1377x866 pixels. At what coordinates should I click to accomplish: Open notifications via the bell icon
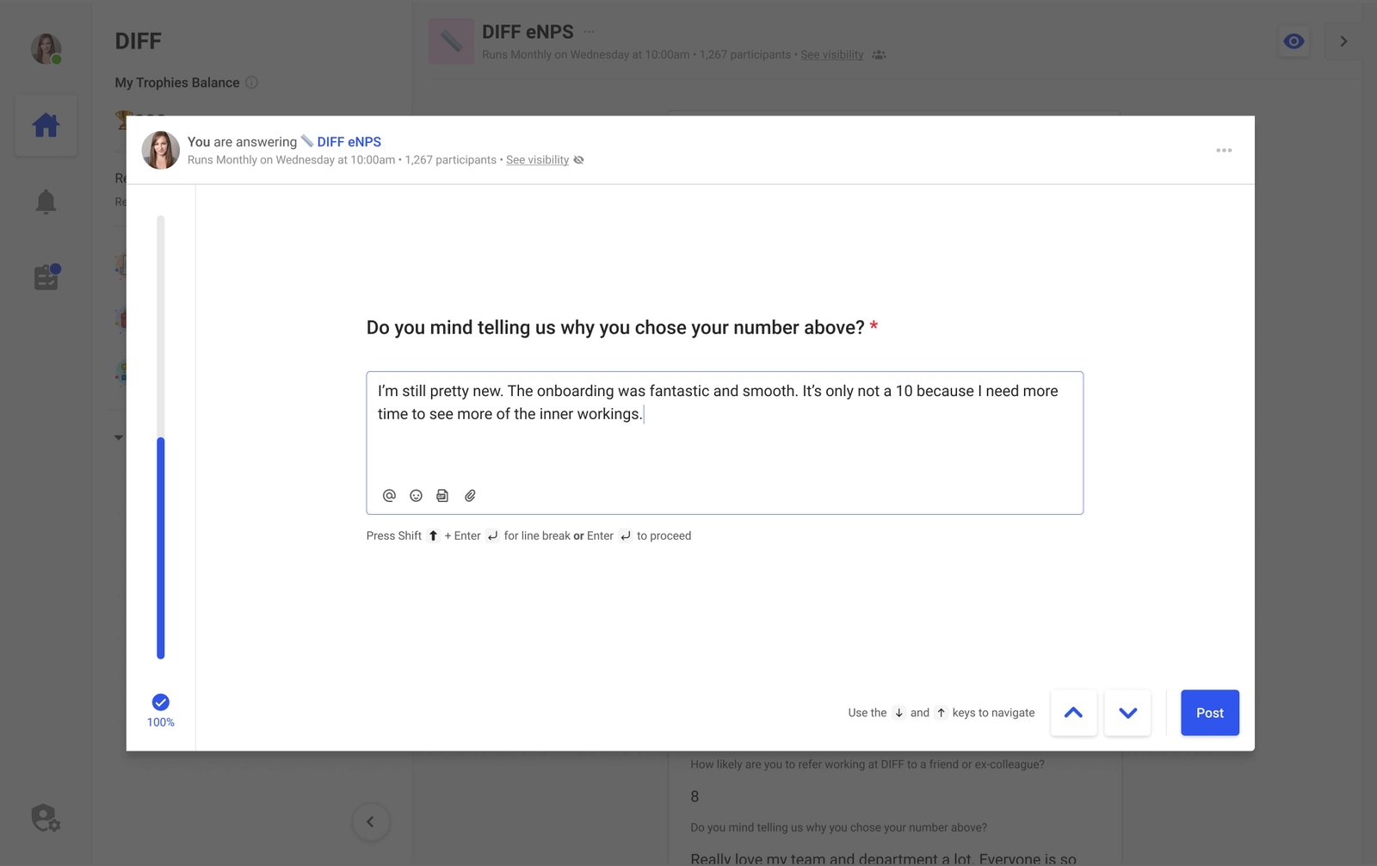(45, 201)
